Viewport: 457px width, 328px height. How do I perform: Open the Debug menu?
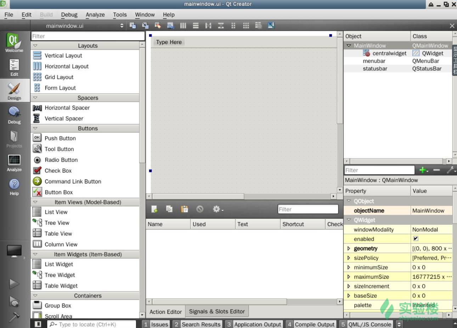click(x=69, y=15)
